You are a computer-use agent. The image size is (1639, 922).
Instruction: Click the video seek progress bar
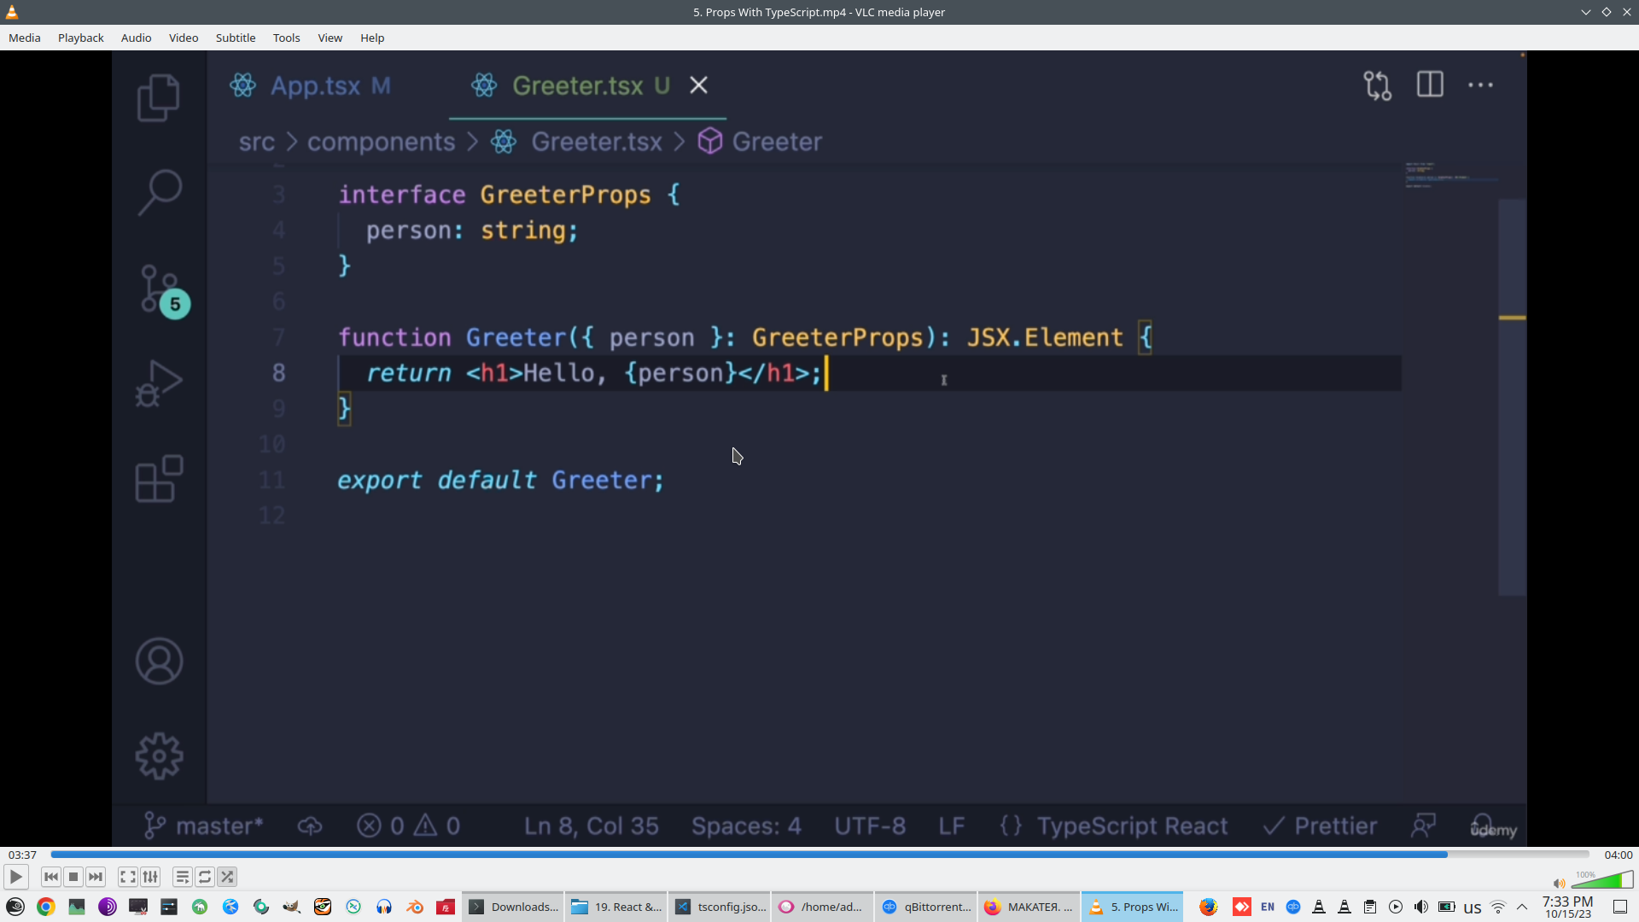click(819, 855)
